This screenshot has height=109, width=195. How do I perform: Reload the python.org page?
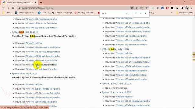click(13, 8)
